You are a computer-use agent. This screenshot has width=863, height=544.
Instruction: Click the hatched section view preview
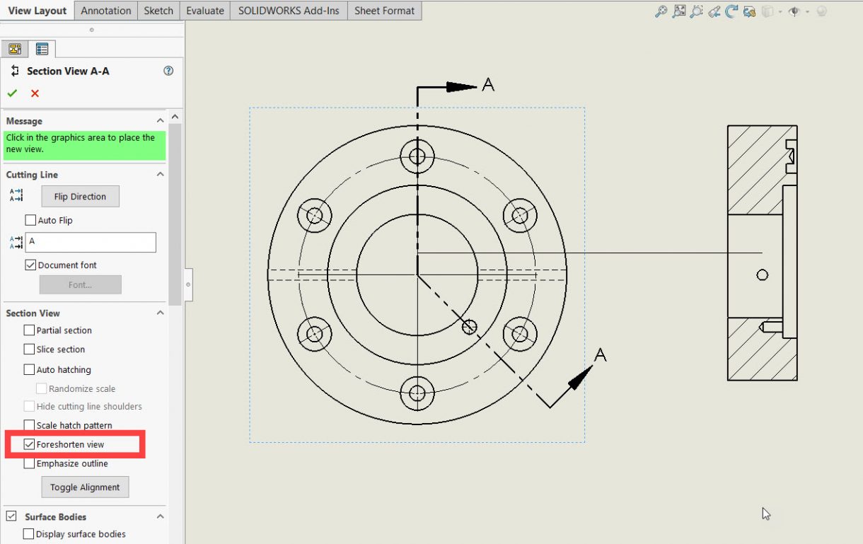[763, 253]
